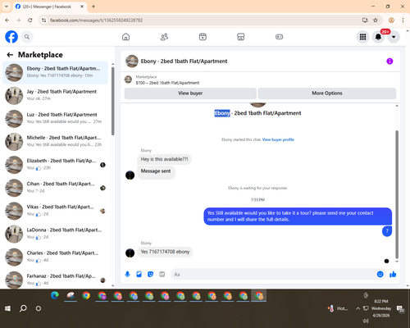Reload the page
The width and height of the screenshot is (410, 328).
coord(30,20)
